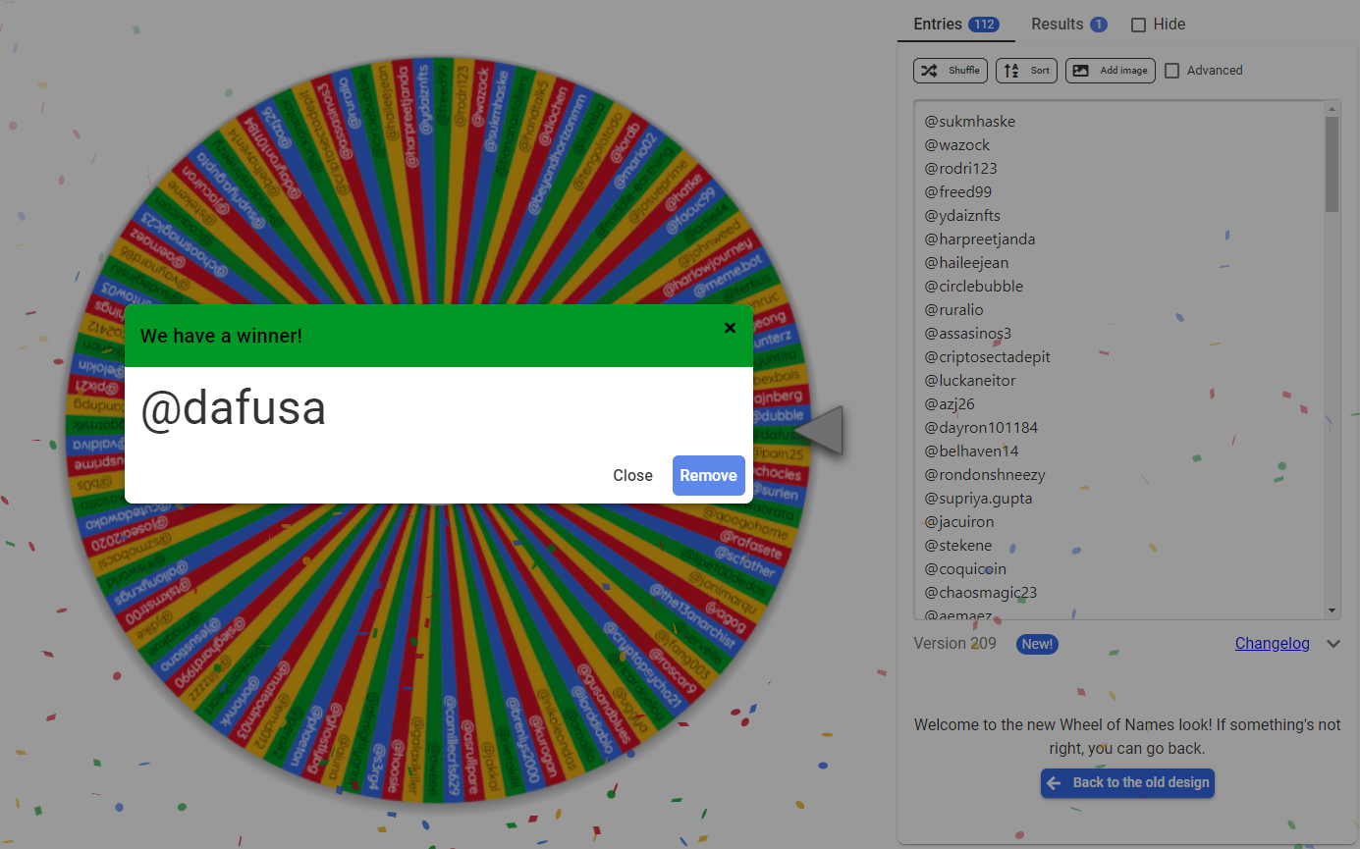The image size is (1360, 849).
Task: Click the @freed99 entry line
Action: coord(957,192)
